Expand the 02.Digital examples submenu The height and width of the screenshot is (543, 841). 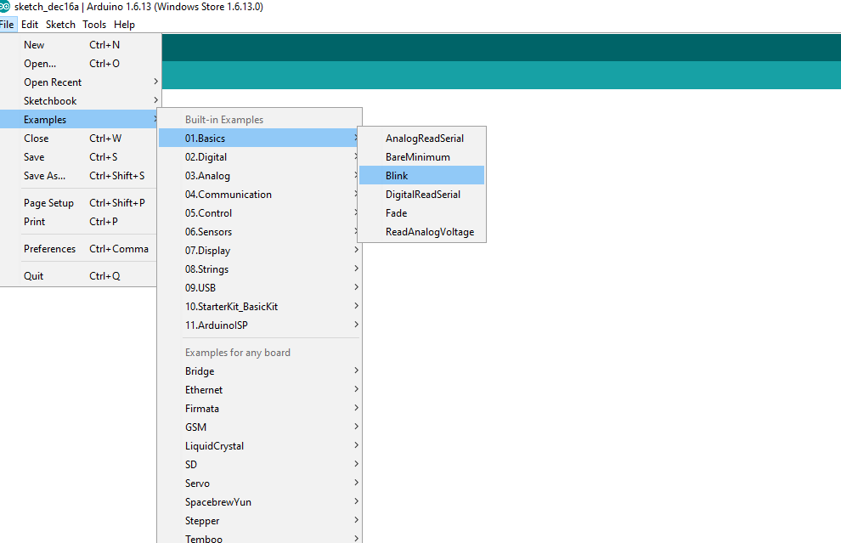coord(206,157)
